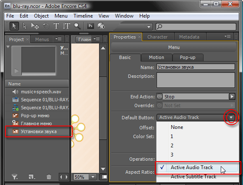Open the Window menu
Image resolution: width=243 pixels, height=185 pixels.
pyautogui.click(x=124, y=16)
